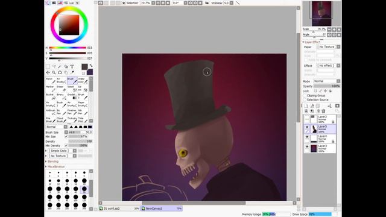Image resolution: width=386 pixels, height=217 pixels.
Task: Switch to the NewCanvas1 document tab
Action: coord(162,209)
